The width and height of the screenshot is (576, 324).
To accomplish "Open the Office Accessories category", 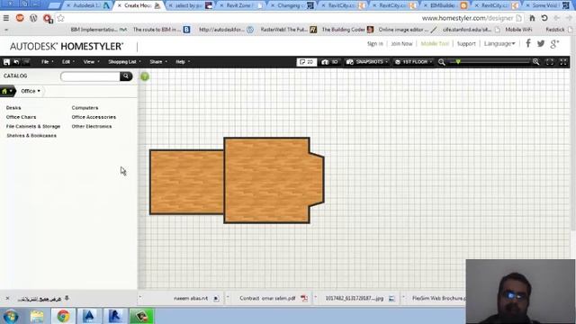I will (x=94, y=117).
